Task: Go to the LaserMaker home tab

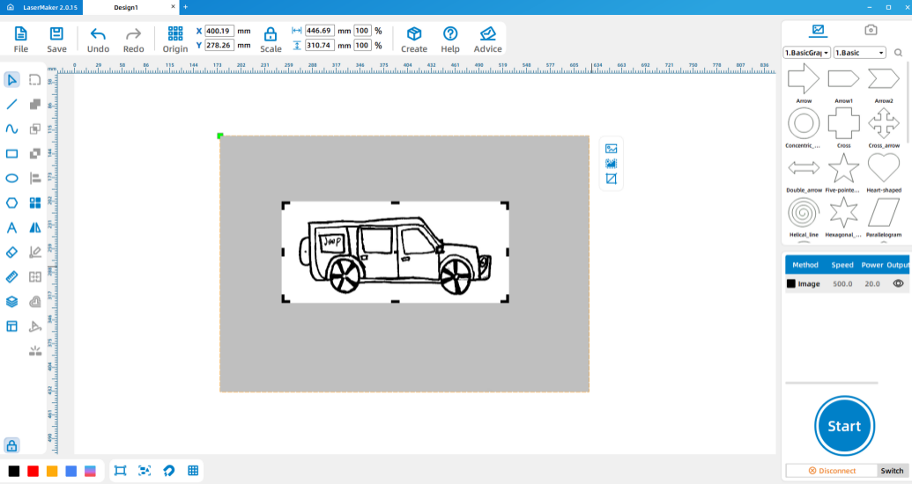Action: [x=42, y=8]
